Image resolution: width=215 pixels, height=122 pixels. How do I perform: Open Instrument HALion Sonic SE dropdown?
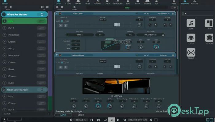click(x=150, y=35)
